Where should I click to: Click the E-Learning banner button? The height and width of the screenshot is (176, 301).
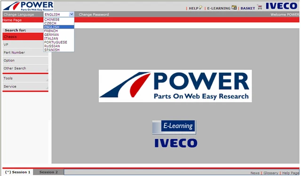[x=174, y=127]
